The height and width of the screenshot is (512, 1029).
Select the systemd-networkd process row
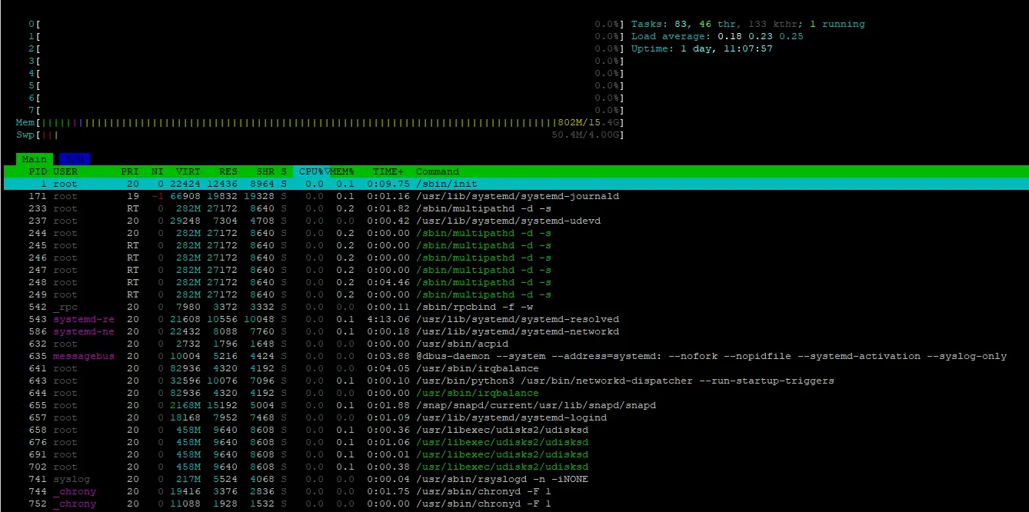click(514, 331)
